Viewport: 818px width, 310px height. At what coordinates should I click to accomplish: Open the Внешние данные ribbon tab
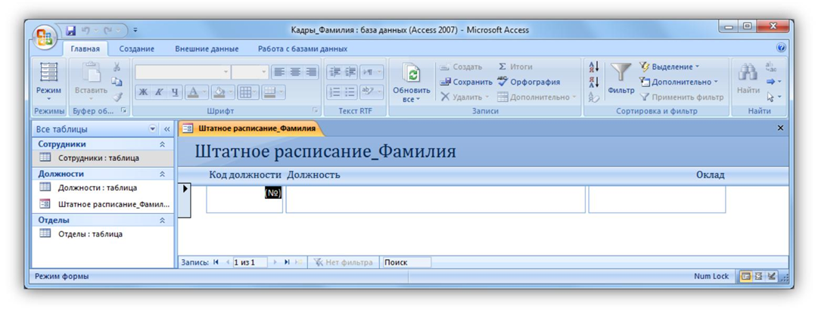207,49
